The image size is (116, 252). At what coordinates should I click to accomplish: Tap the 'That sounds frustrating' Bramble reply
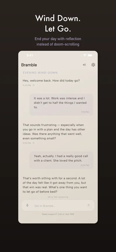(x=54, y=132)
